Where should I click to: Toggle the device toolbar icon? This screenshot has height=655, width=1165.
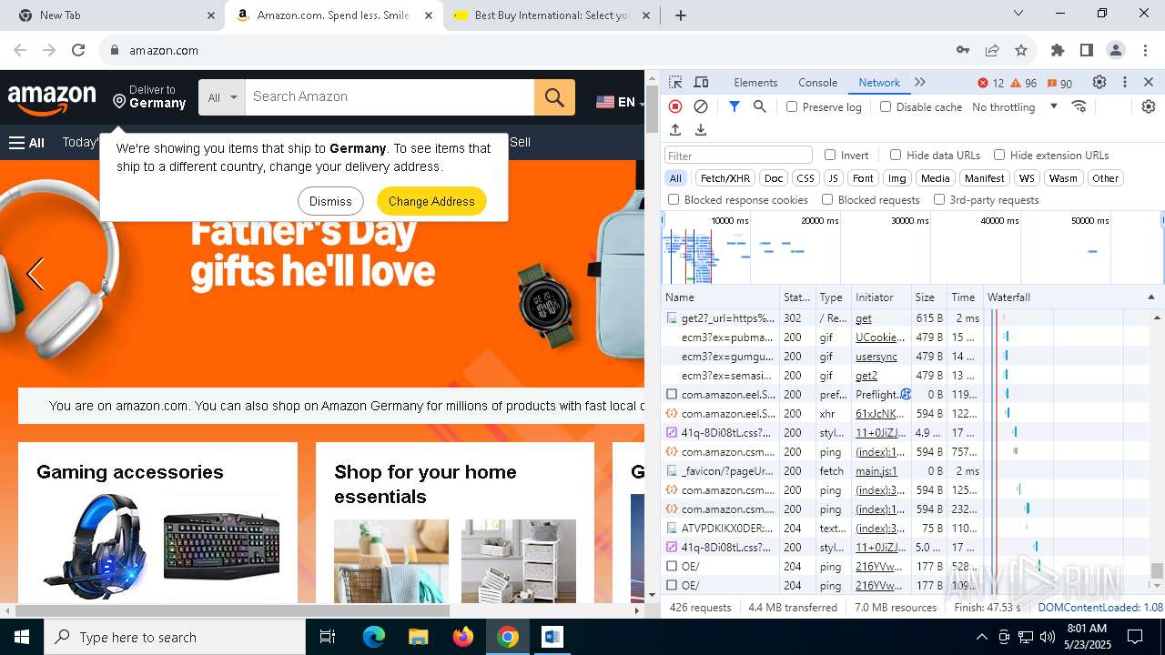coord(701,83)
